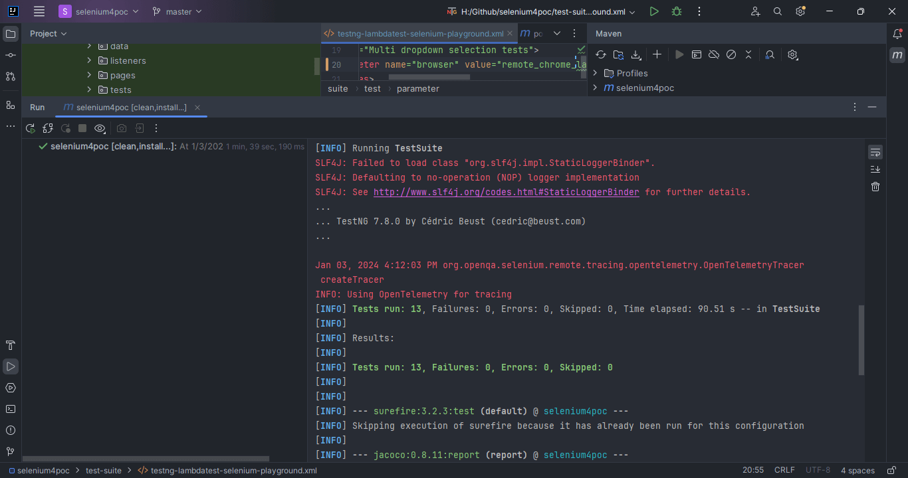This screenshot has height=478, width=908.
Task: Expand the Profiles node
Action: tap(594, 73)
